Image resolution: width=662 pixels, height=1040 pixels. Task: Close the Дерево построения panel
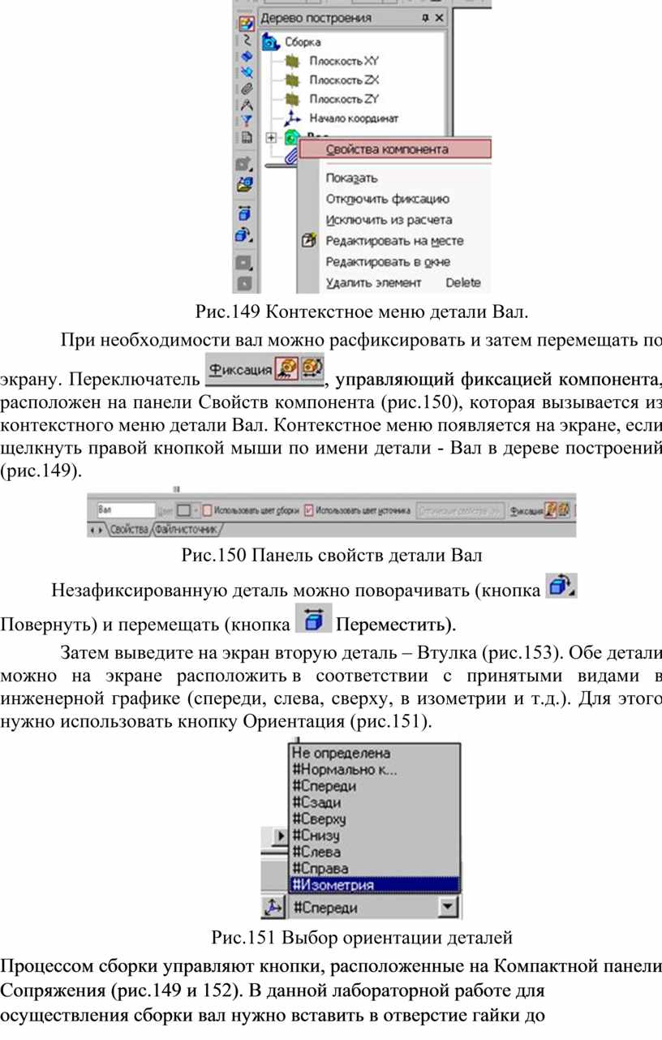click(439, 18)
